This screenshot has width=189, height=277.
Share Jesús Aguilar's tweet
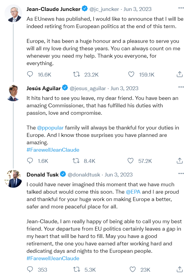(180, 161)
